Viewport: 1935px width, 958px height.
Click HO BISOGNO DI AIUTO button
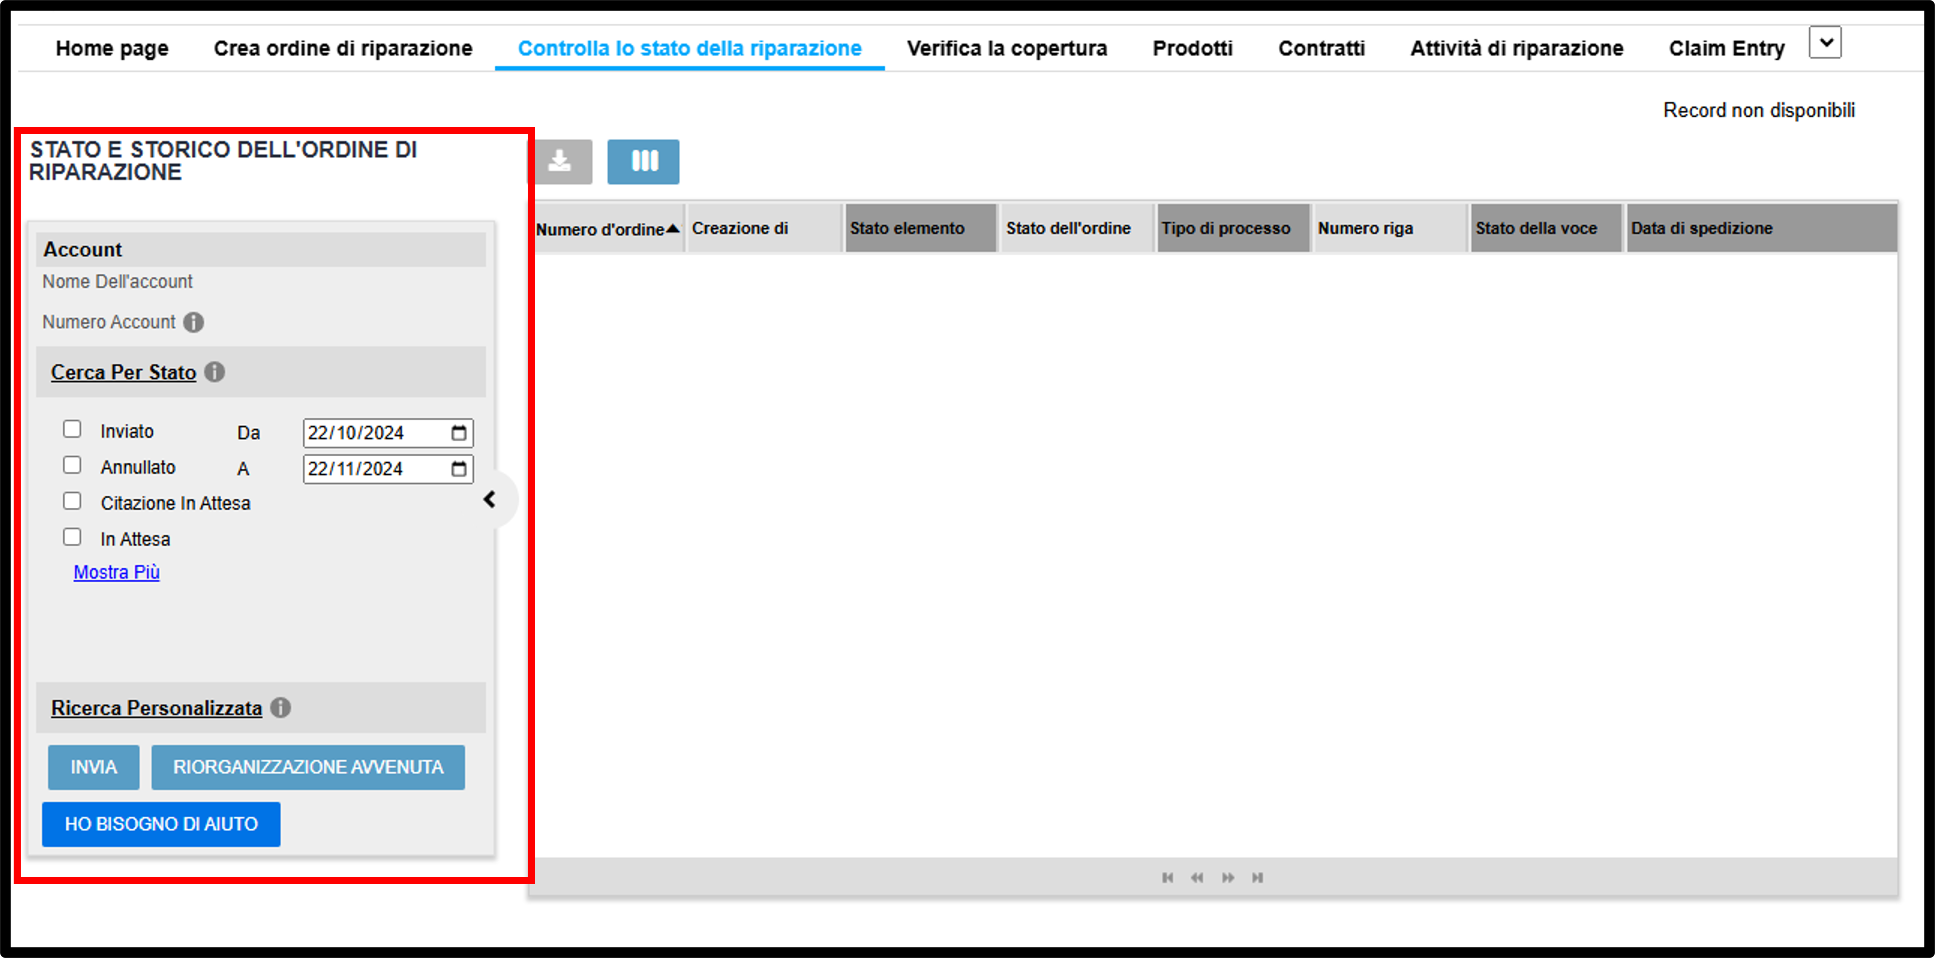pos(161,824)
